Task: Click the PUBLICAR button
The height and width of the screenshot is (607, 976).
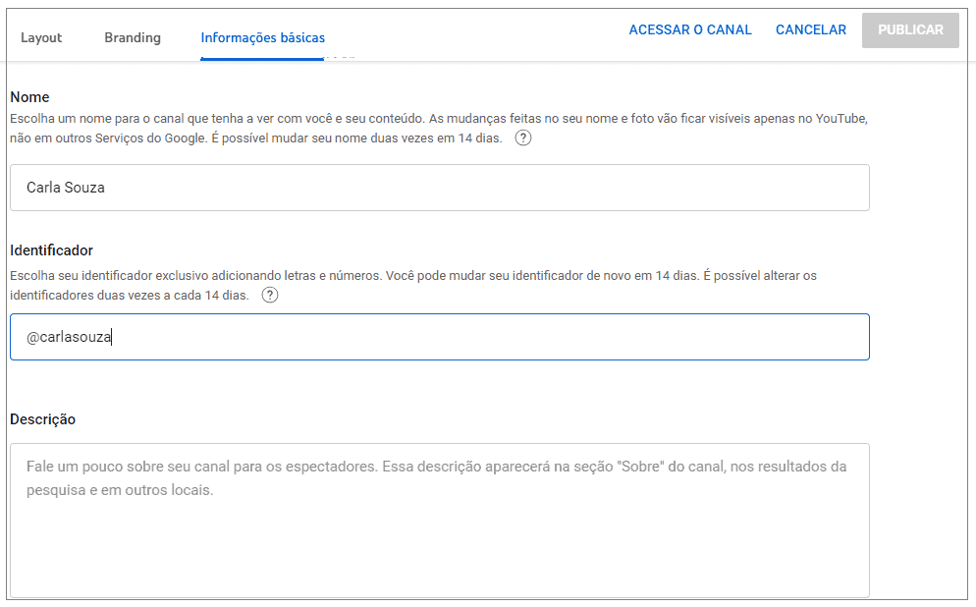Action: 910,29
